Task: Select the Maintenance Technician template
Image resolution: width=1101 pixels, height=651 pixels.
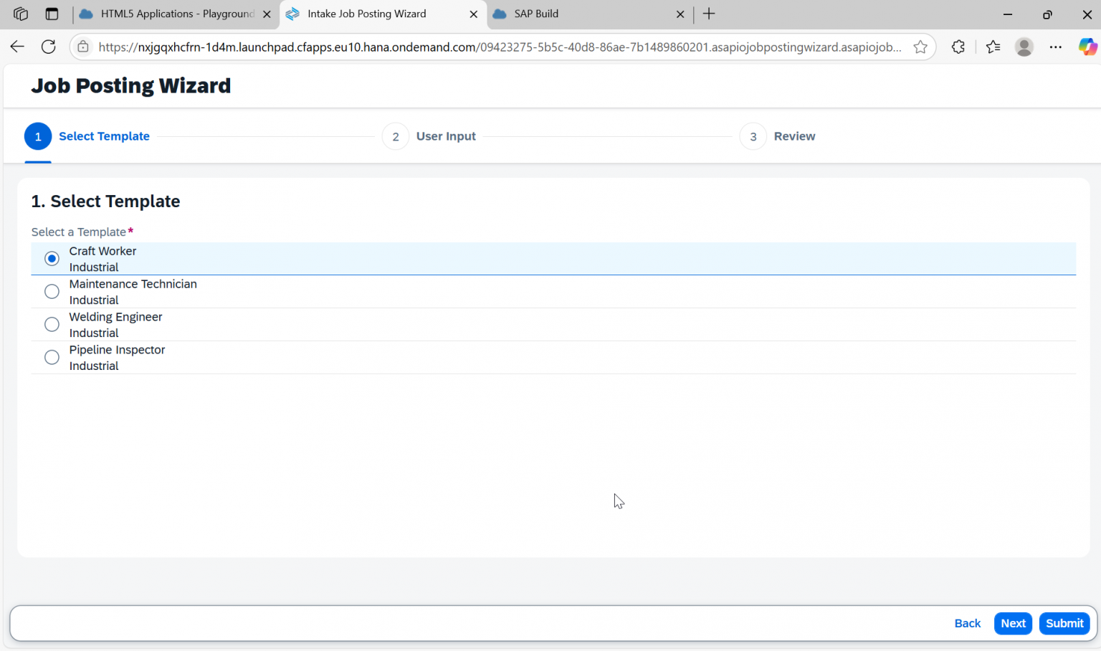Action: coord(51,291)
